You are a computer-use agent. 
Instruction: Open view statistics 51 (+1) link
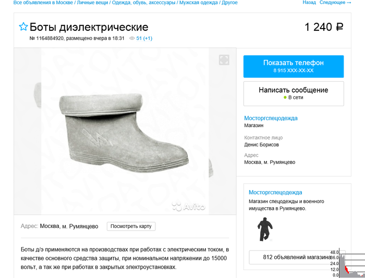[144, 39]
